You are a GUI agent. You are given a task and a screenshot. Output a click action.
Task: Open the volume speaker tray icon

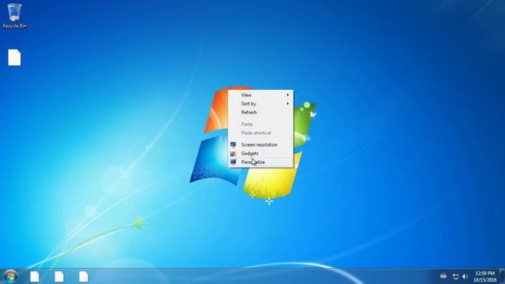click(x=465, y=276)
